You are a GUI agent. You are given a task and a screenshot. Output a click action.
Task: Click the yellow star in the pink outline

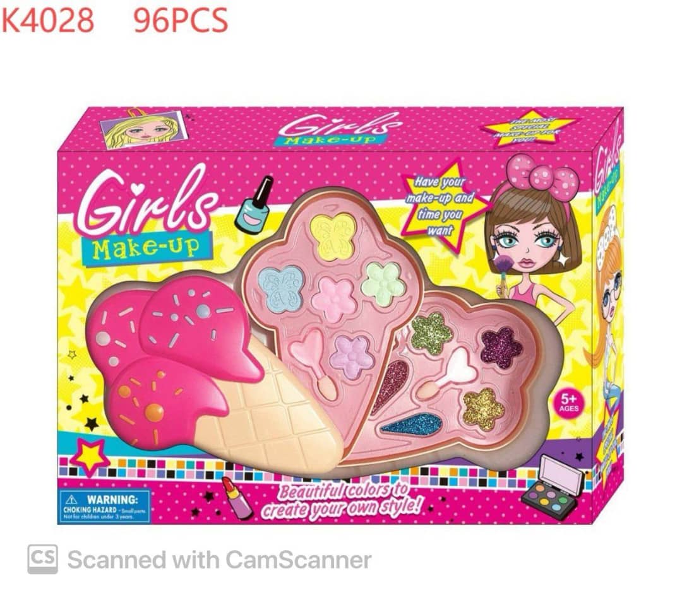(89, 457)
